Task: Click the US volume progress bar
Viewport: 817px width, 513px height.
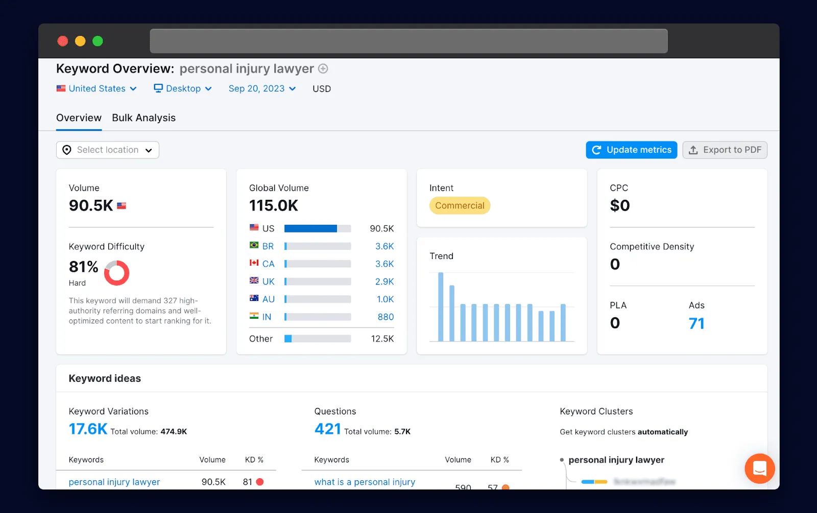Action: (x=317, y=228)
